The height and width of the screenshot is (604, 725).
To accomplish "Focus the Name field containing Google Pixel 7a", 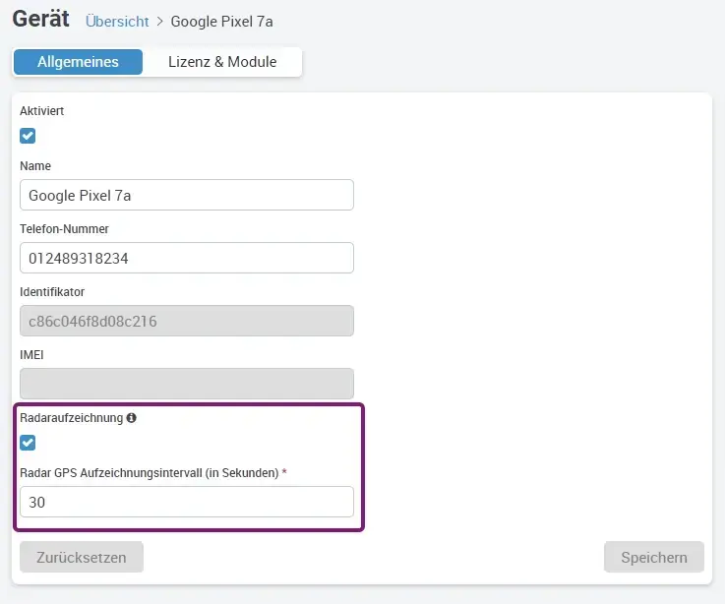I will (x=186, y=195).
